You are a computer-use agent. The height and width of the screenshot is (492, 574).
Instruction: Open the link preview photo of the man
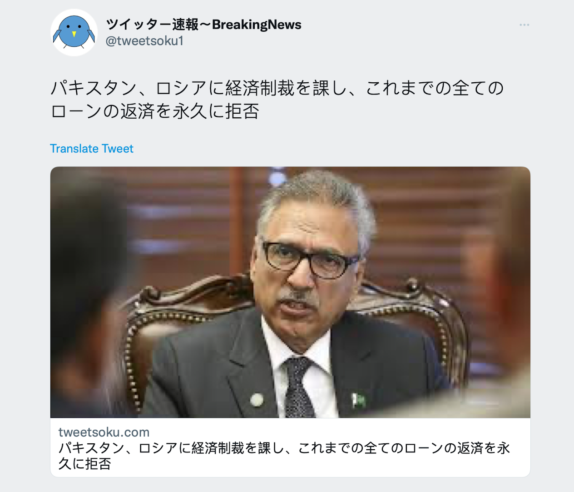pos(290,292)
